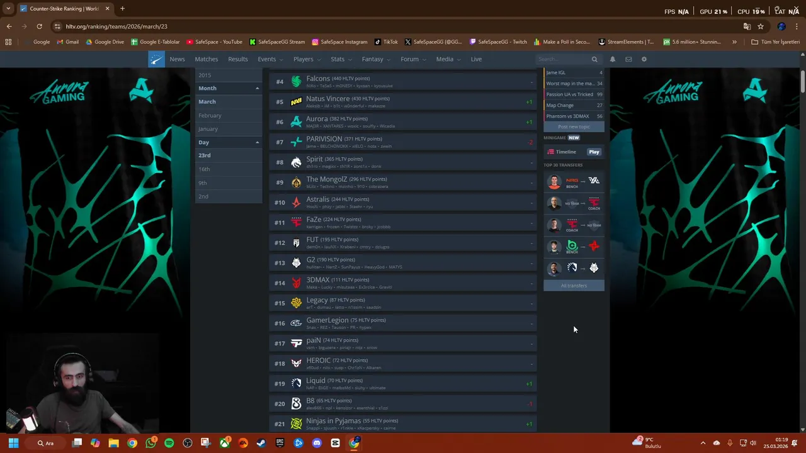The width and height of the screenshot is (806, 453).
Task: Open the Events dropdown in the navigation
Action: click(x=270, y=59)
